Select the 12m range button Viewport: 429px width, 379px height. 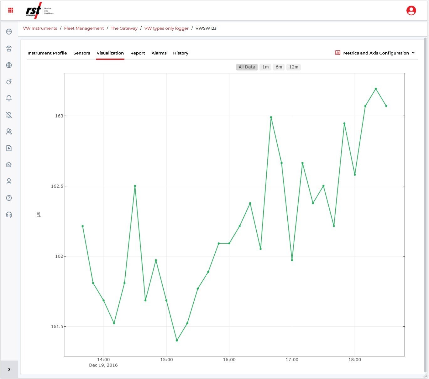pos(294,67)
